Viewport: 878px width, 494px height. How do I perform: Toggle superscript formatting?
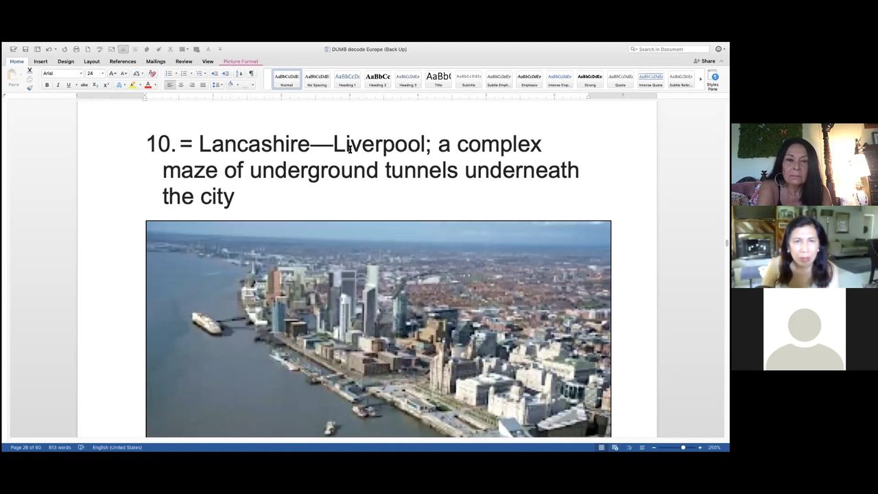(106, 85)
